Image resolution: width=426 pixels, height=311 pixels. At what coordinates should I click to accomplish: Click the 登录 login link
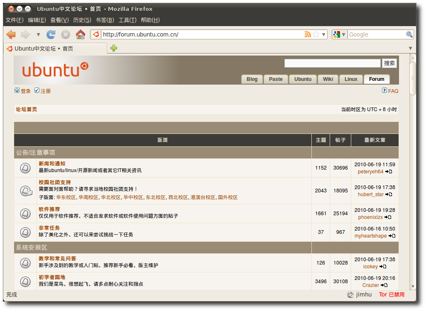point(26,91)
